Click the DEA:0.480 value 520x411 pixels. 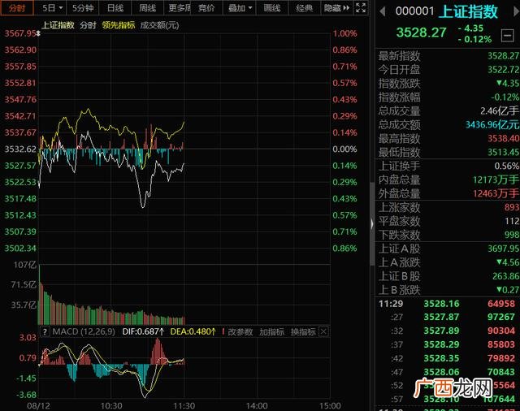tap(193, 331)
